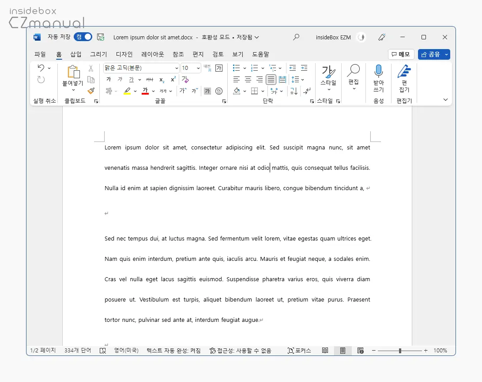Open the font name combo box
The height and width of the screenshot is (382, 482).
[x=141, y=68]
